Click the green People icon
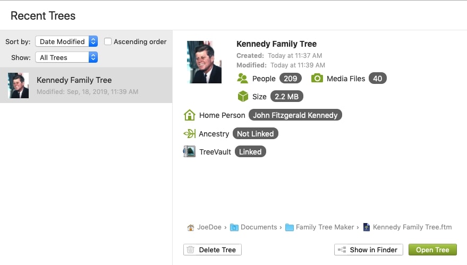467x265 pixels. 242,79
